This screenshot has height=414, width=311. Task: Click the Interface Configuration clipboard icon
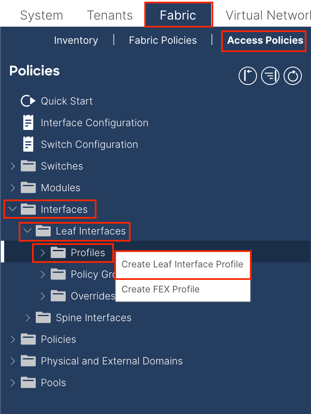click(28, 123)
